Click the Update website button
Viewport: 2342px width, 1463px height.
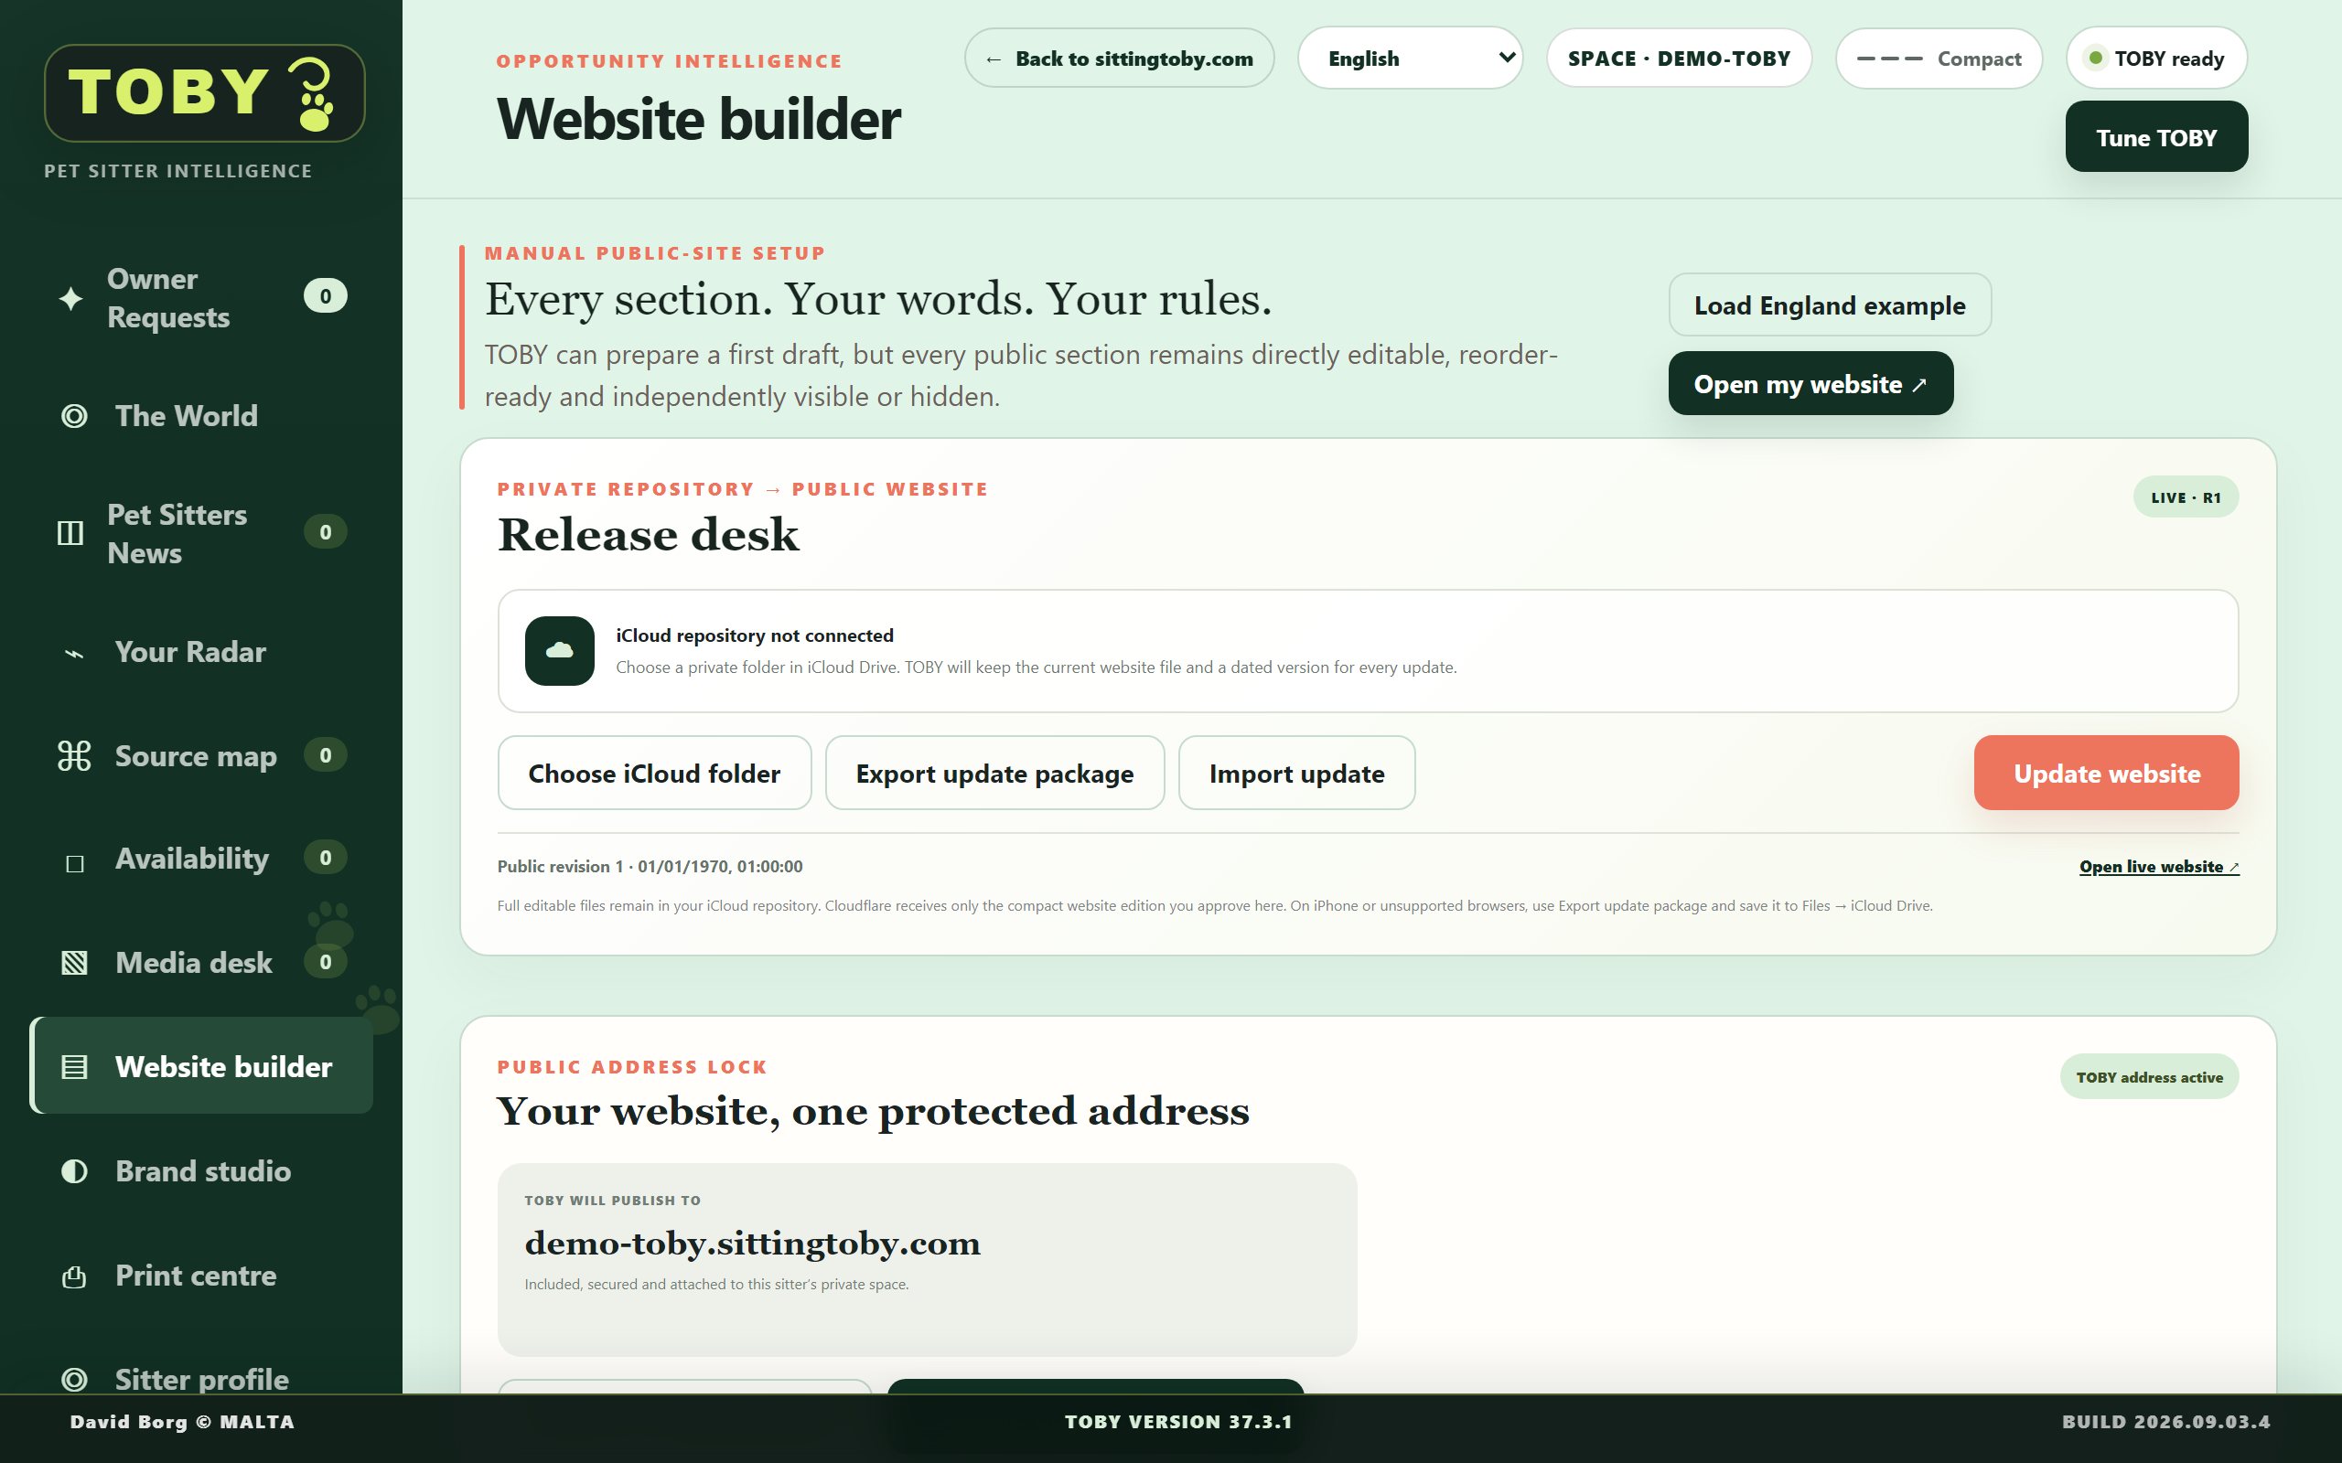(2107, 774)
